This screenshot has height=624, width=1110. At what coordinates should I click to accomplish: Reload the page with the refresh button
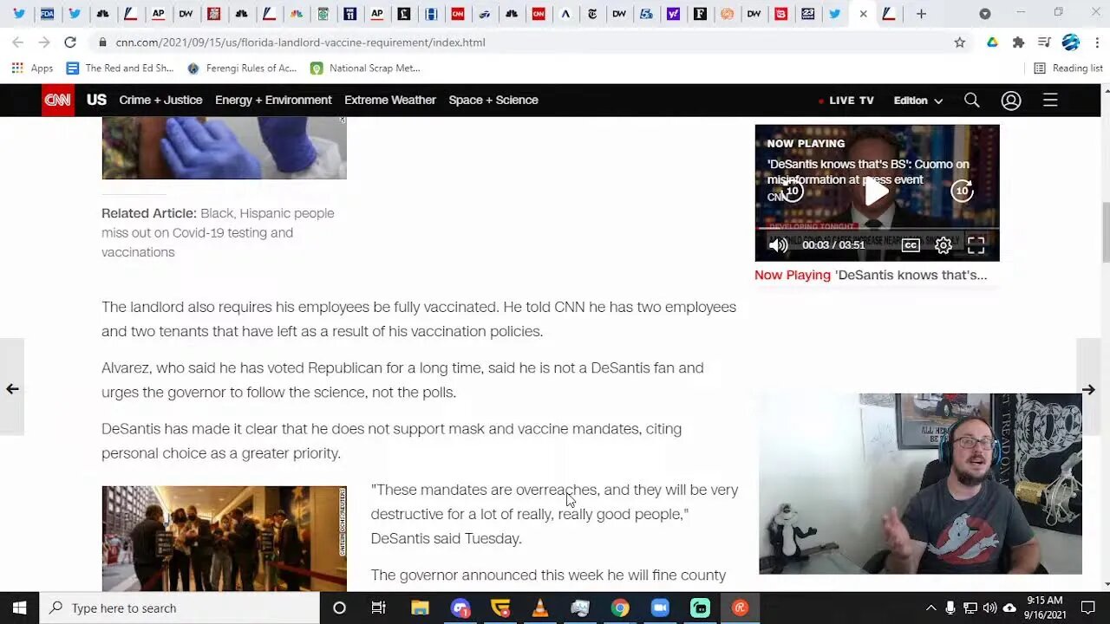(70, 42)
